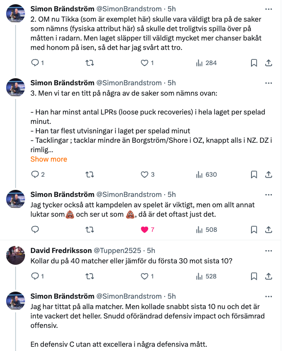
Task: Expand truncated tweet with Show more
Action: tap(49, 159)
